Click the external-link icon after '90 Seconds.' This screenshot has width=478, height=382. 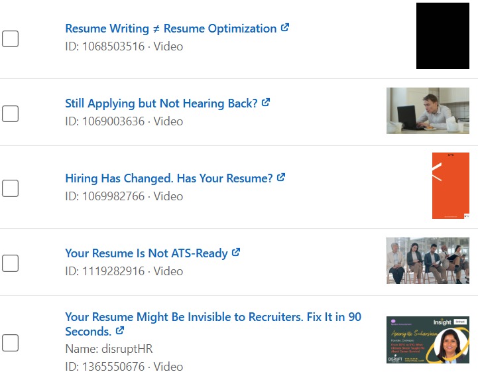(x=120, y=330)
